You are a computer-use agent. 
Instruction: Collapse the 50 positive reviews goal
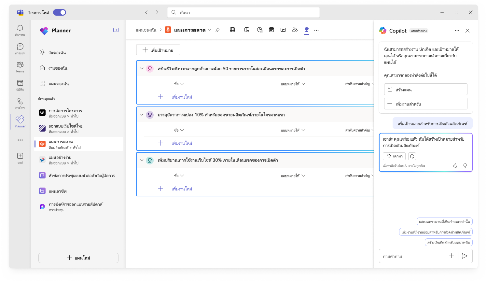(x=142, y=69)
